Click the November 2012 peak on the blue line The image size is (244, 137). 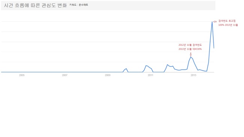(191, 57)
